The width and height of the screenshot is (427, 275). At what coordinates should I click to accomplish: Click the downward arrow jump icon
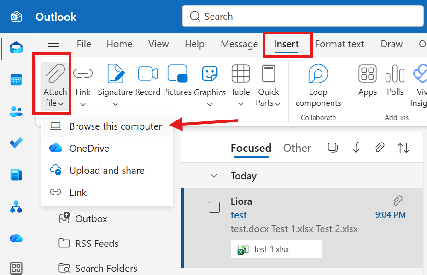tap(356, 148)
